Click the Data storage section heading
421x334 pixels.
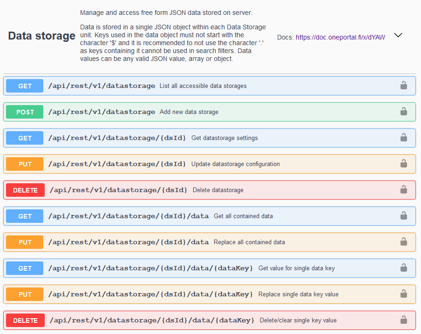[41, 36]
